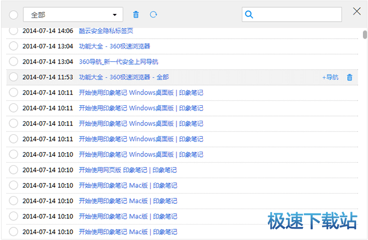Open 功能大全 - 360极速浏览器 - 全部 link
This screenshot has height=240, width=368.
tap(124, 77)
